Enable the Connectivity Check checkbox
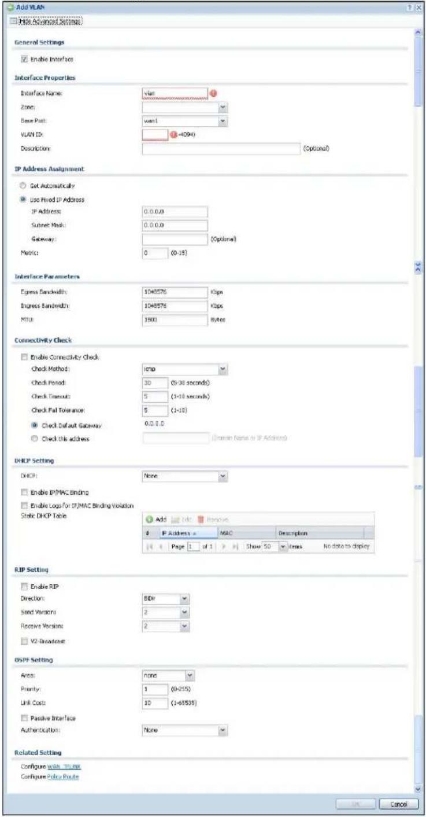This screenshot has height=817, width=426. [24, 356]
